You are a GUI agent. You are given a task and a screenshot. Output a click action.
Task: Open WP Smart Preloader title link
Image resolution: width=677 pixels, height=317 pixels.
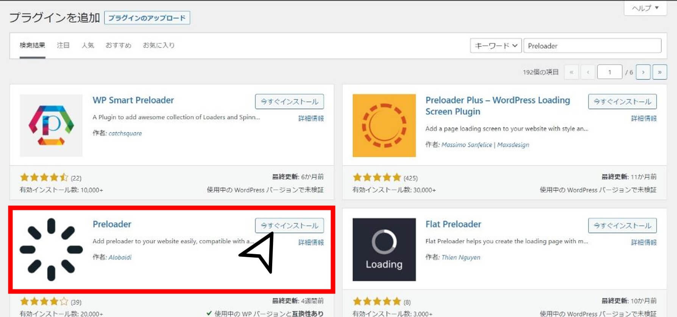[133, 100]
